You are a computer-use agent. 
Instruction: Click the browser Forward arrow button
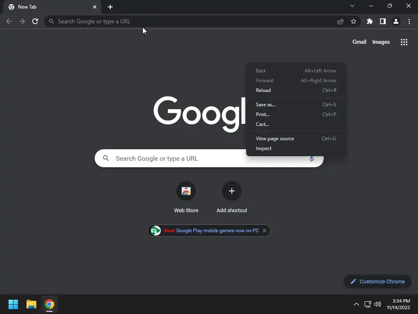tap(22, 21)
